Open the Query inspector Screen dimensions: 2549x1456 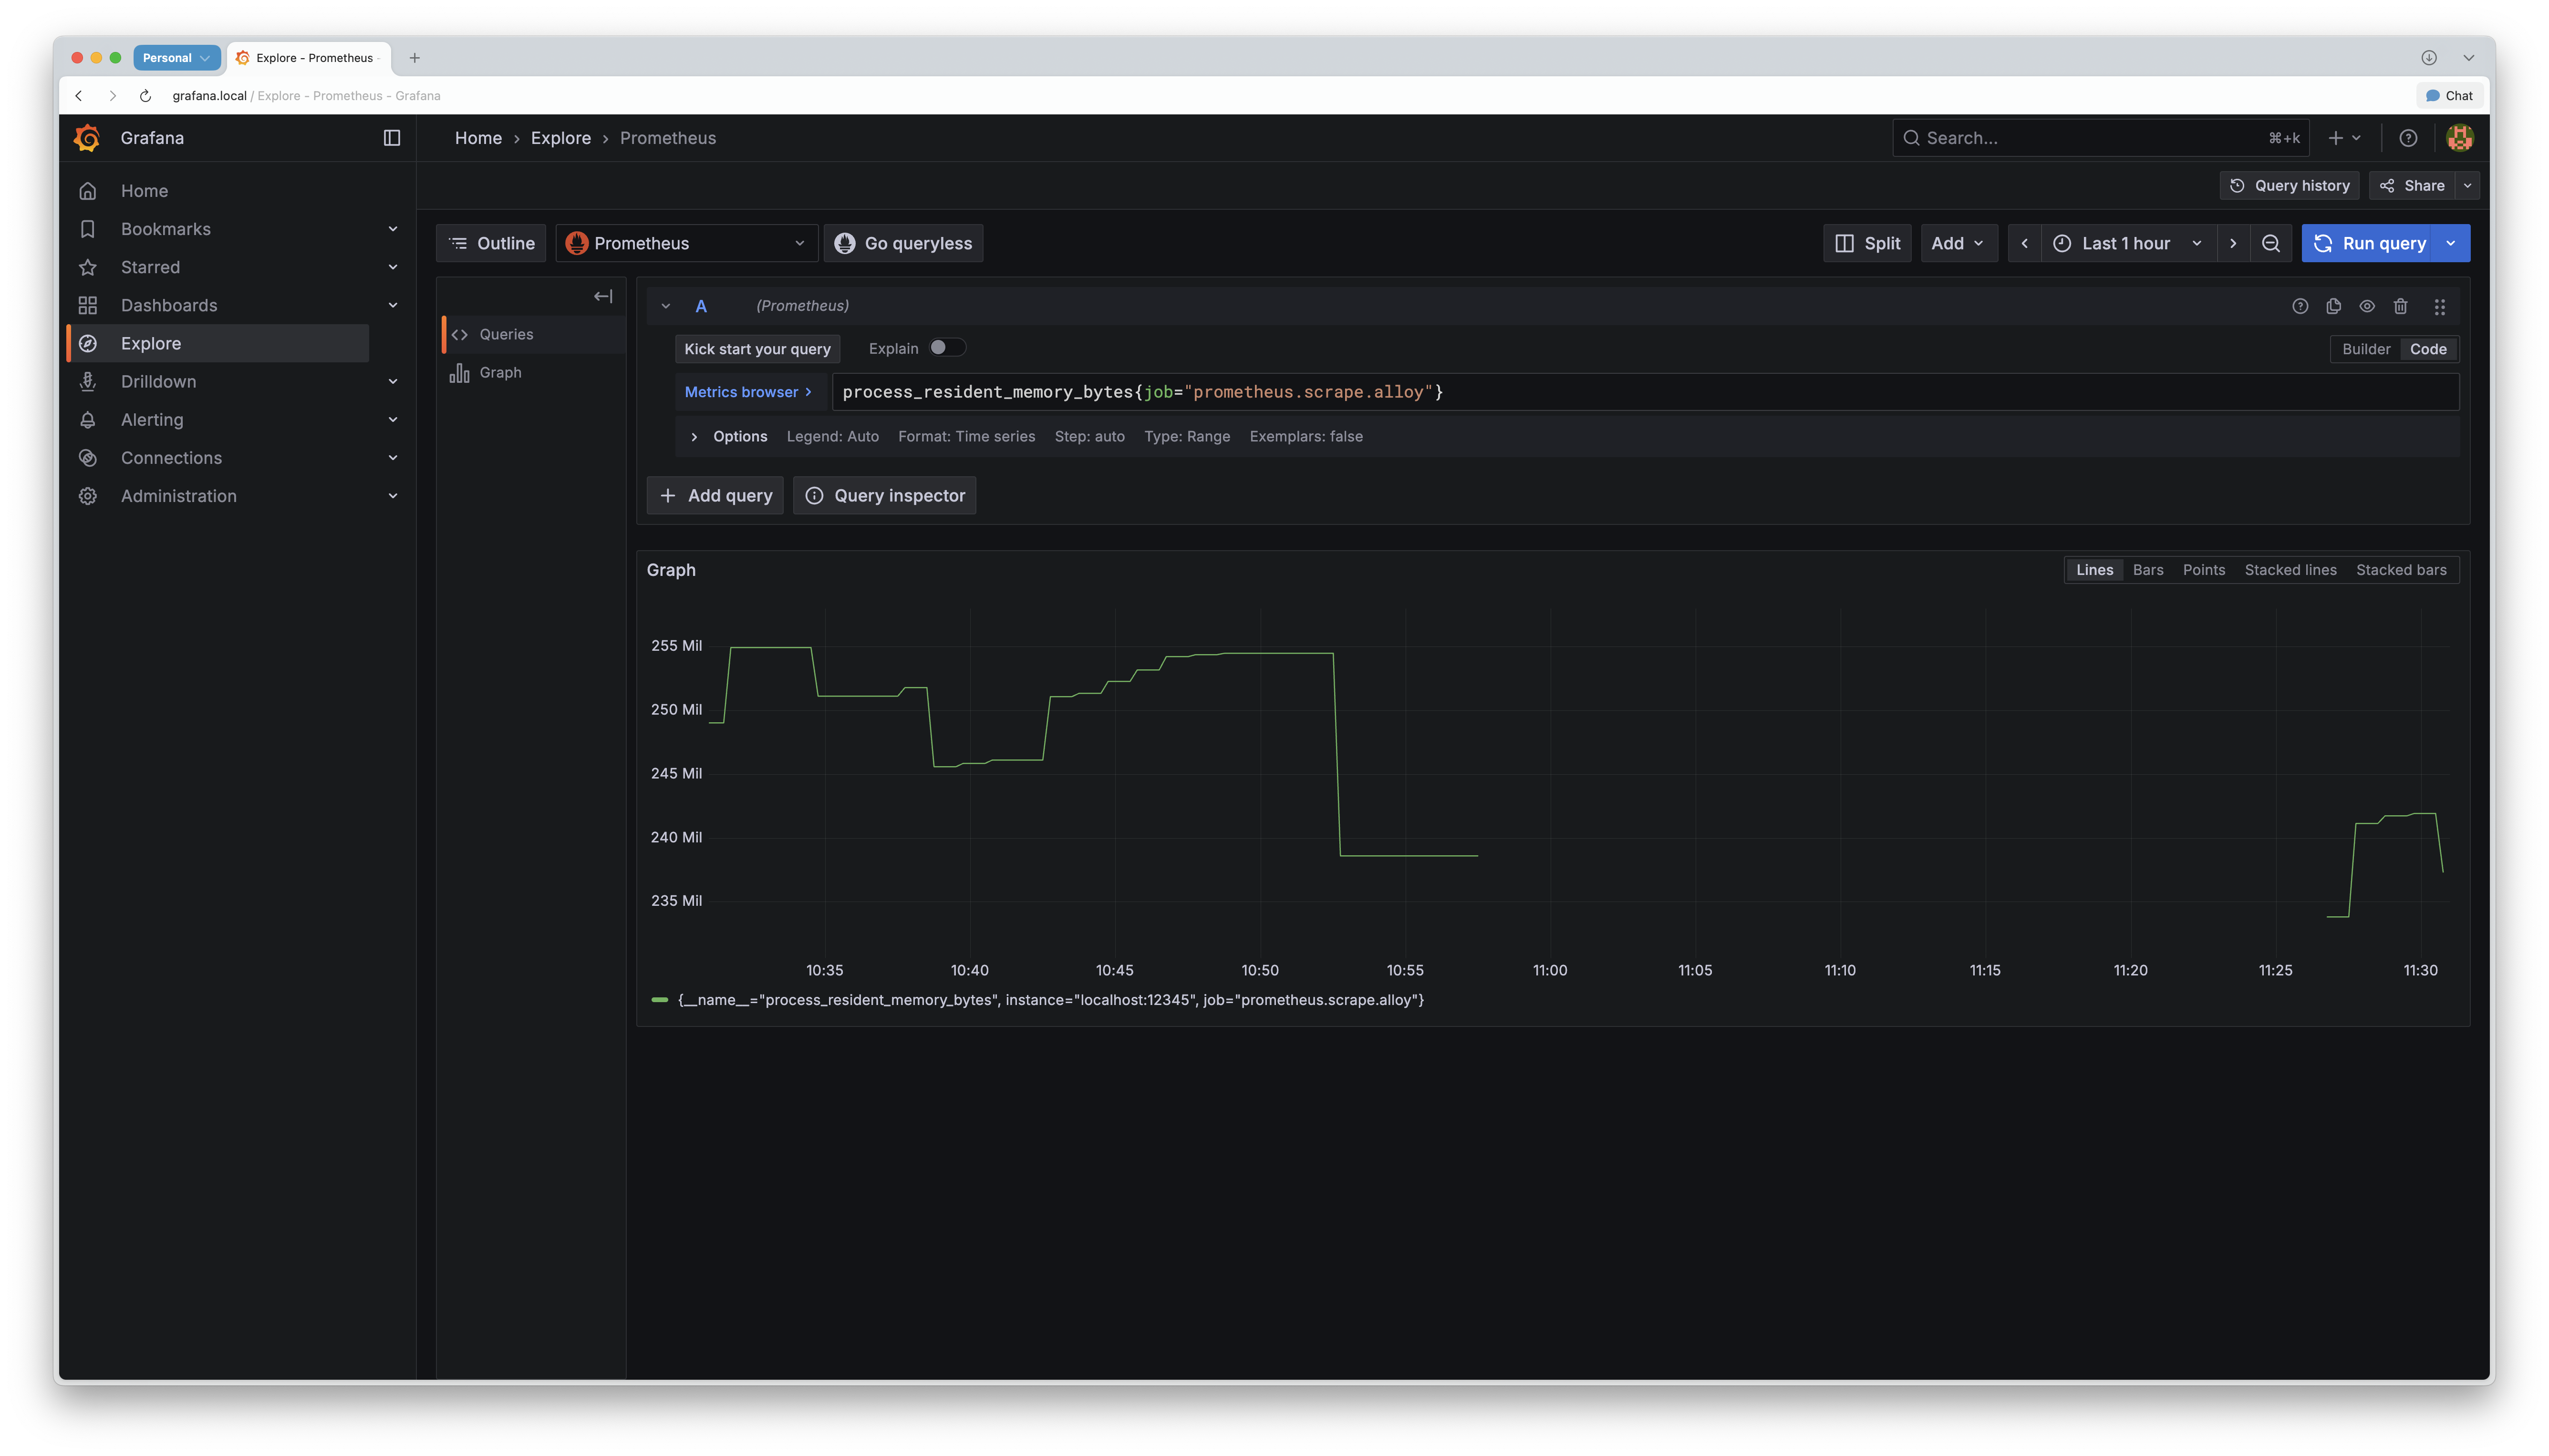click(x=884, y=495)
